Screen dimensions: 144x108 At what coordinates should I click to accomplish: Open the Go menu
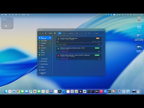tap(19, 15)
